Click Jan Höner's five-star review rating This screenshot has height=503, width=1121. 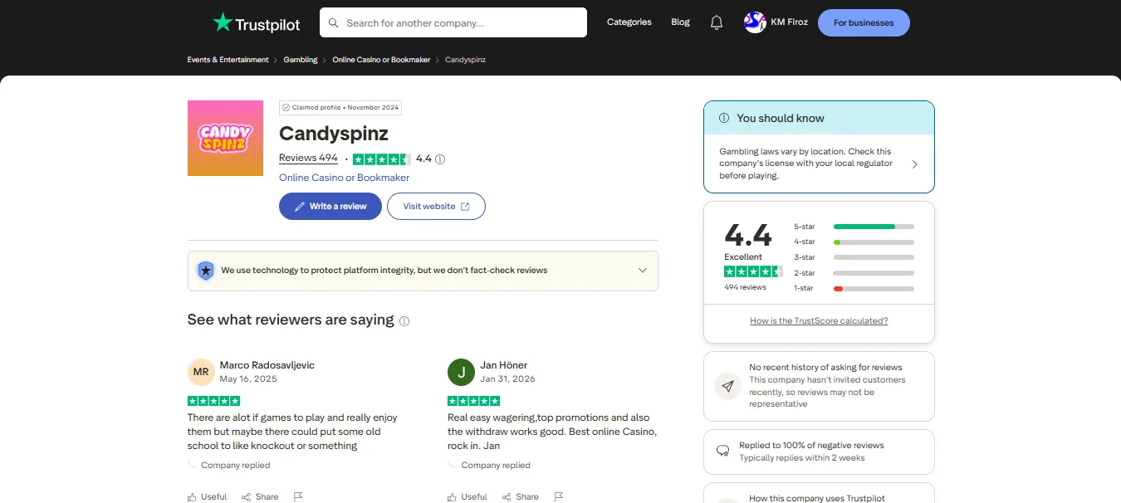[x=473, y=401]
